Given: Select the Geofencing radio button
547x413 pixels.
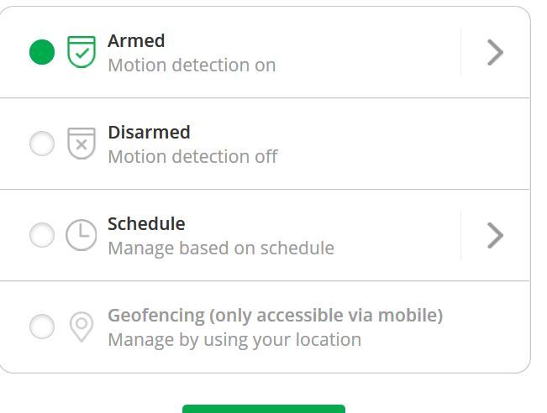Looking at the screenshot, I should [x=42, y=327].
